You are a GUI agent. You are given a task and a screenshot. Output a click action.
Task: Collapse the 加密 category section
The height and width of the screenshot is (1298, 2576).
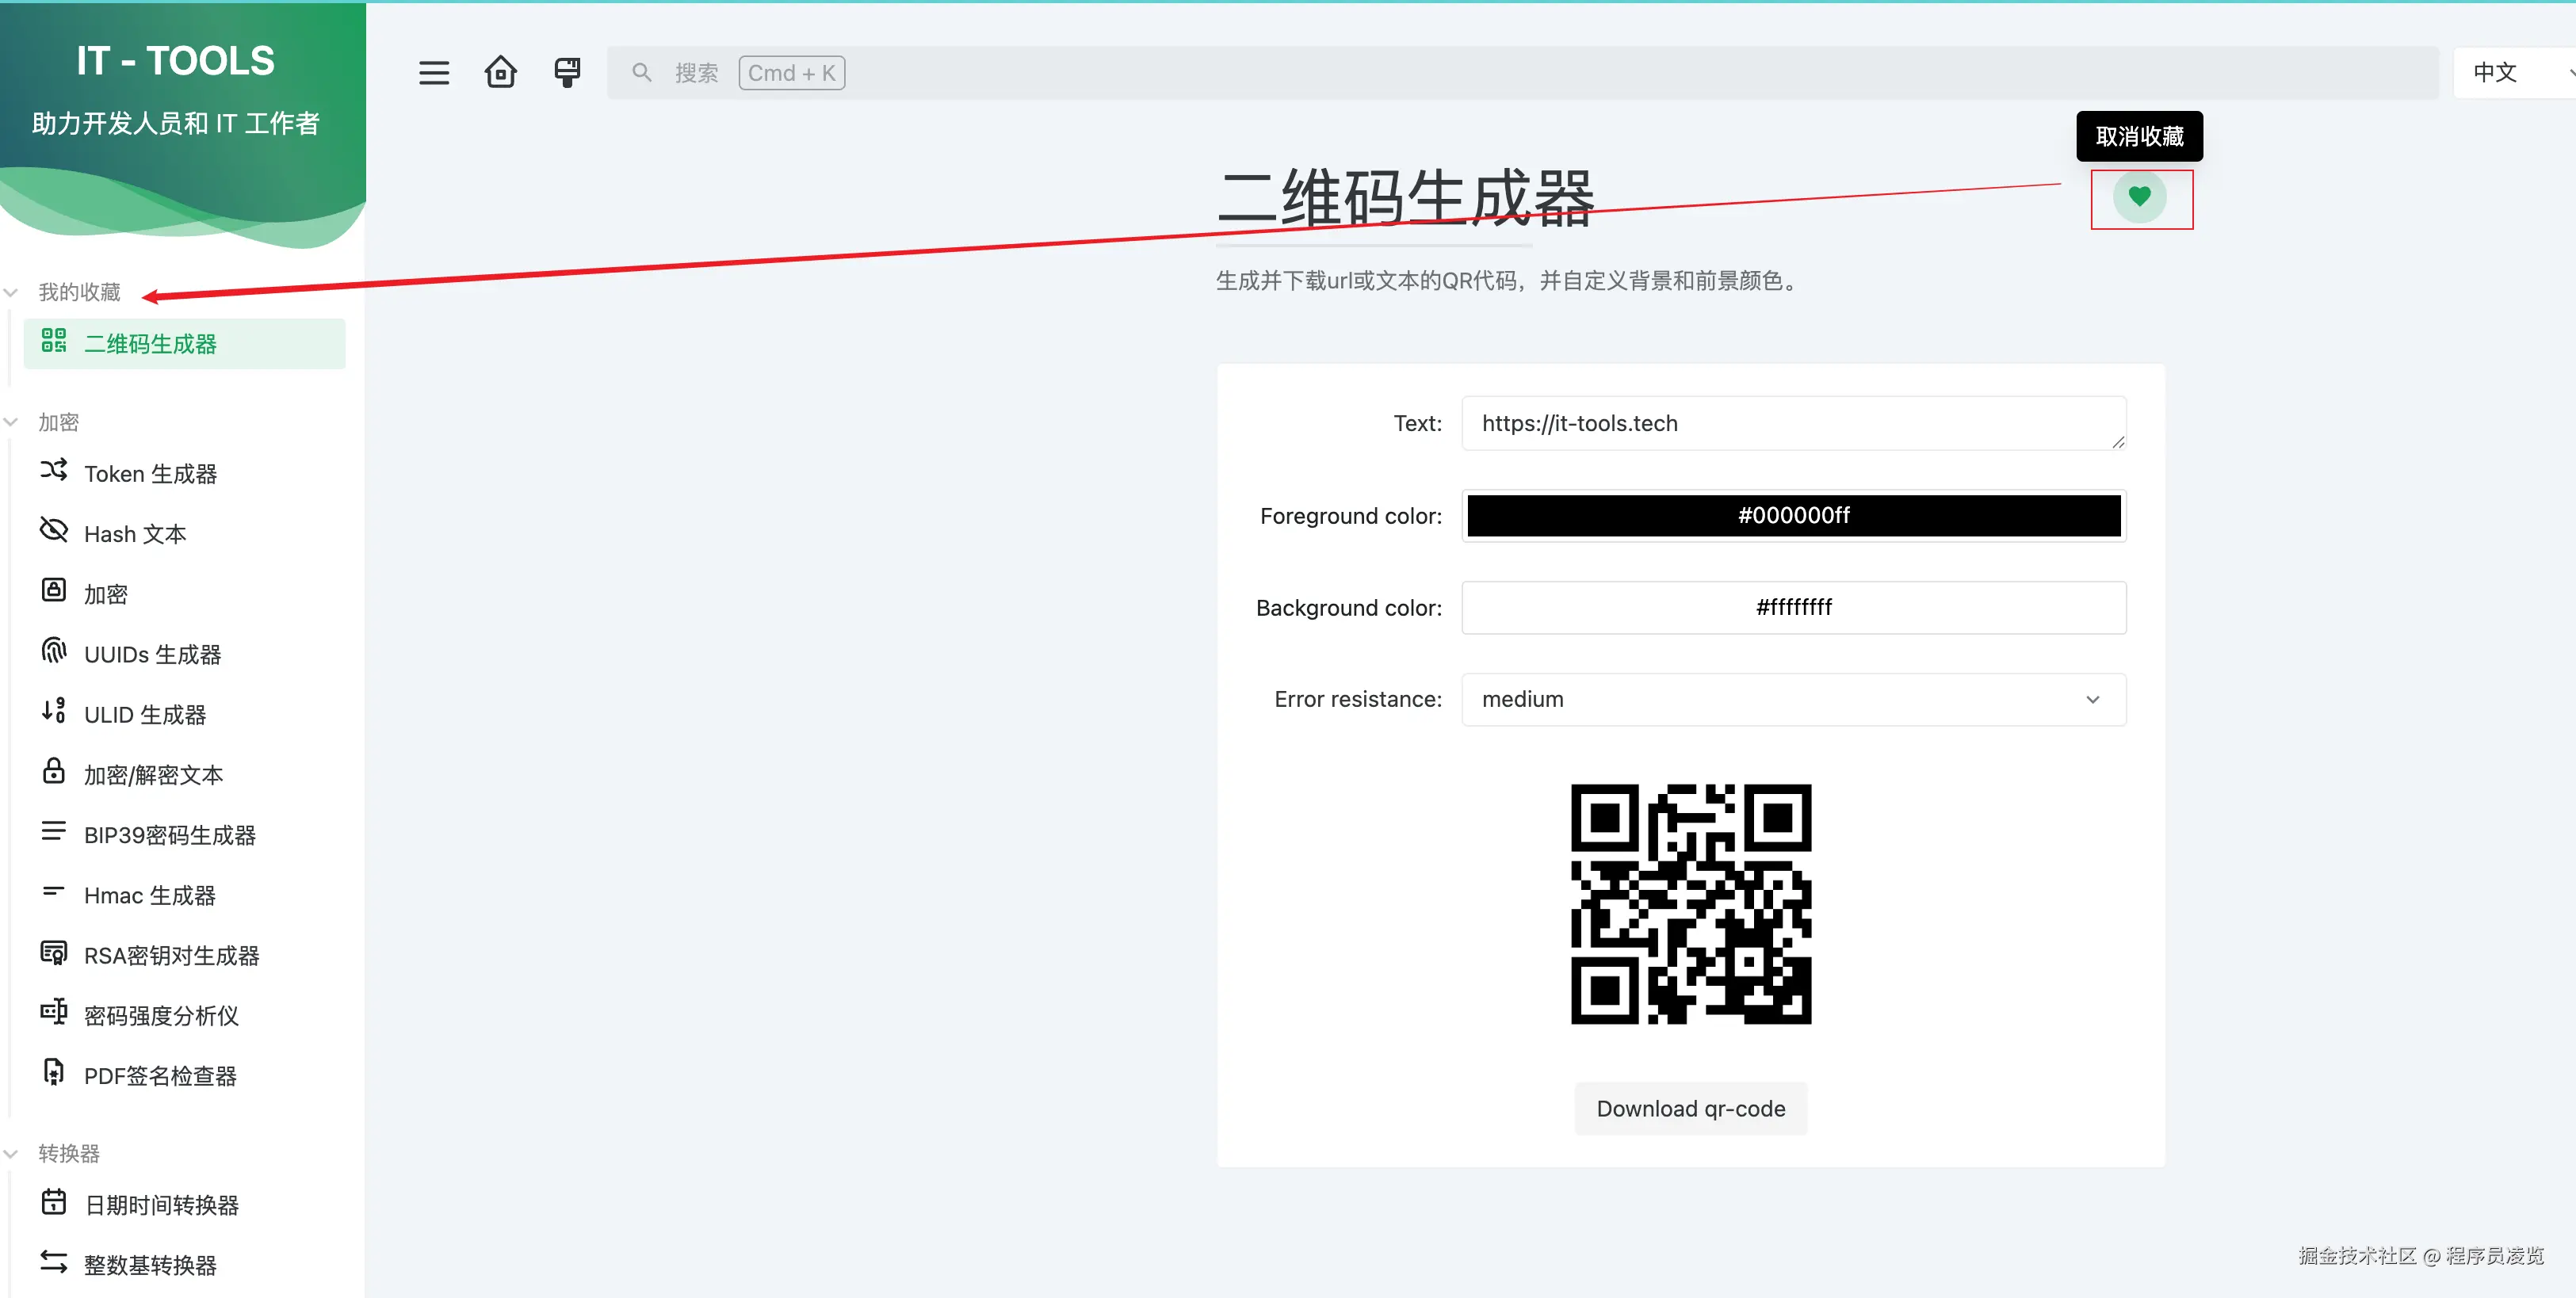(58, 422)
